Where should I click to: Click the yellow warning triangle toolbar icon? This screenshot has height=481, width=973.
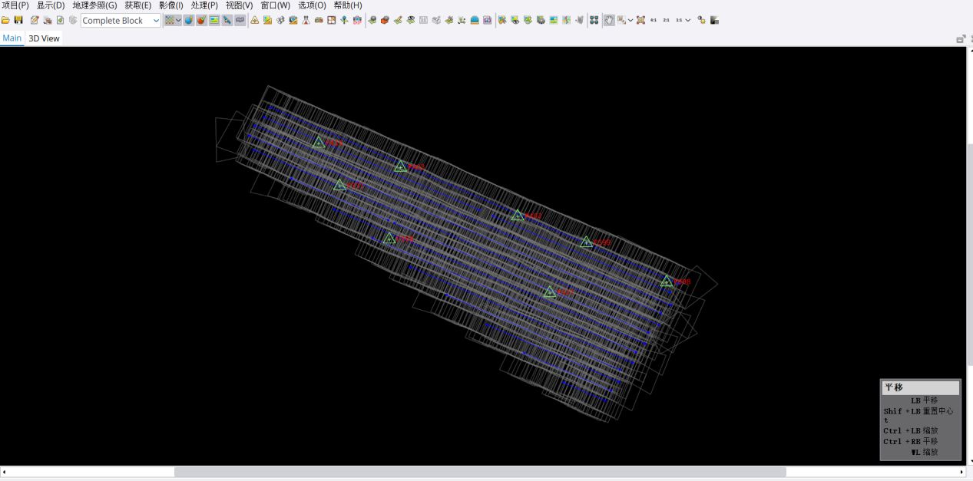pyautogui.click(x=255, y=21)
